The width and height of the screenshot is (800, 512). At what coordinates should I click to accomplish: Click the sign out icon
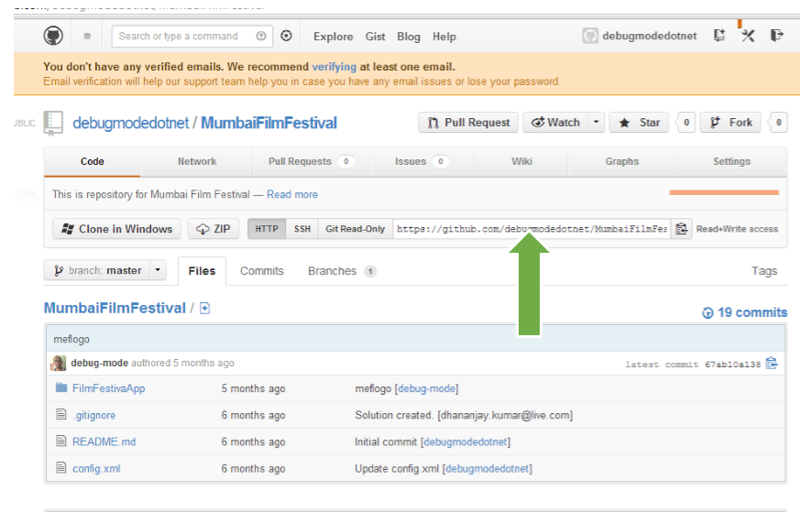pyautogui.click(x=776, y=36)
